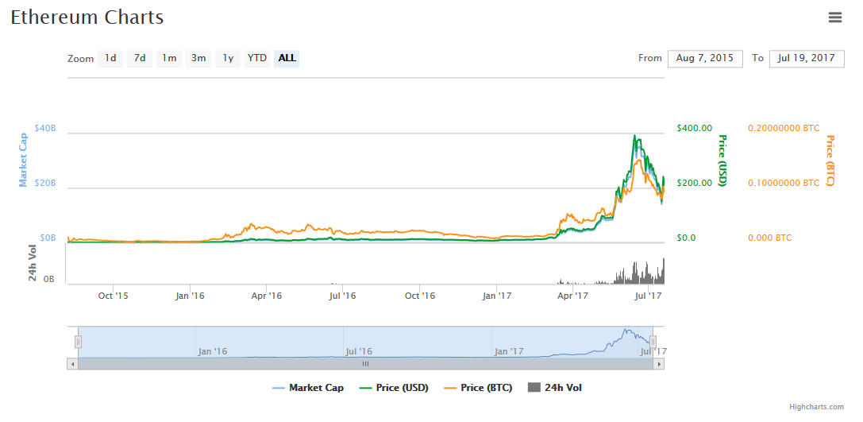This screenshot has width=863, height=422.
Task: Click the 0.000 BTC axis label
Action: coord(770,238)
